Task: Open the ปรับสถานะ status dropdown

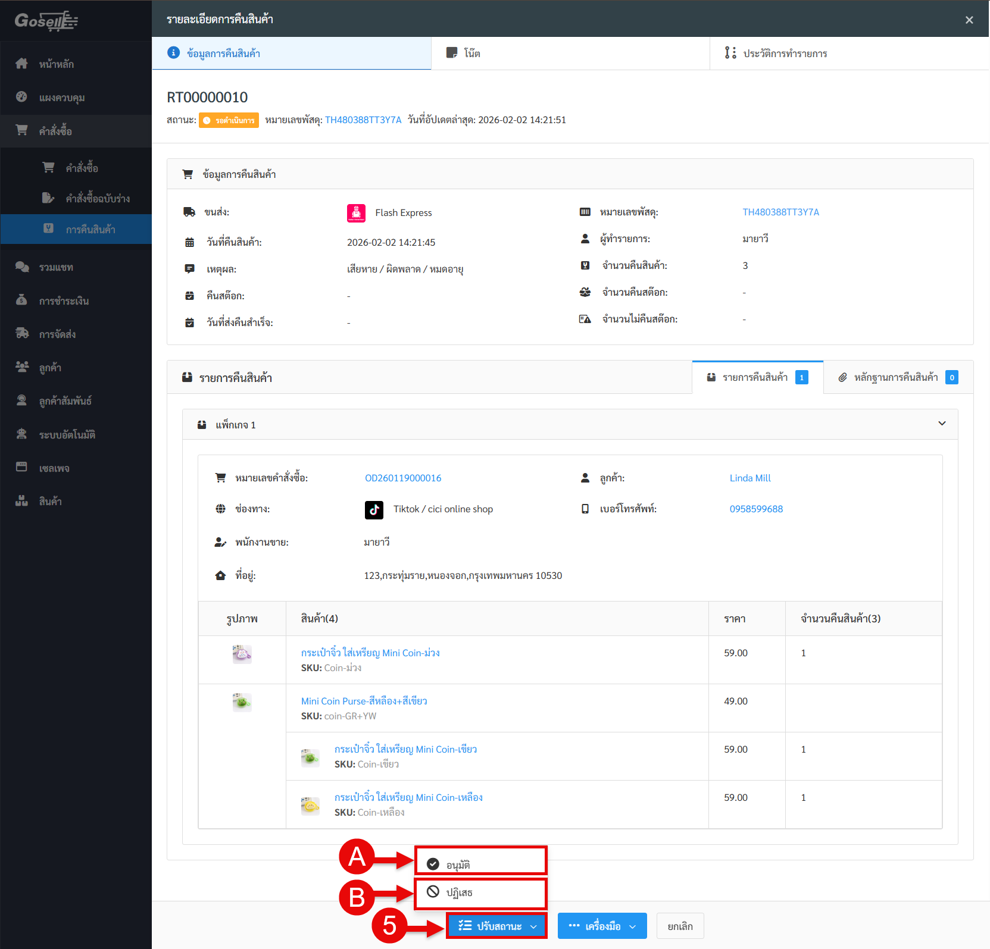Action: (496, 926)
